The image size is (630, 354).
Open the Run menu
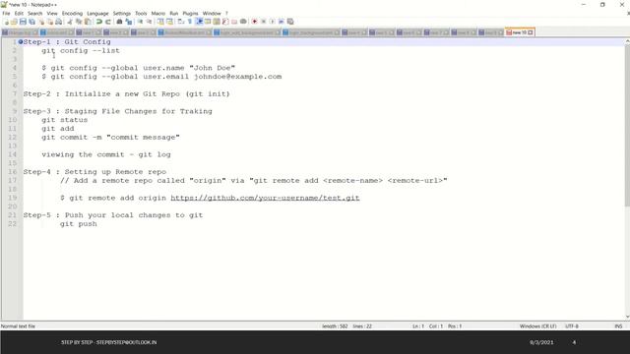(x=173, y=13)
